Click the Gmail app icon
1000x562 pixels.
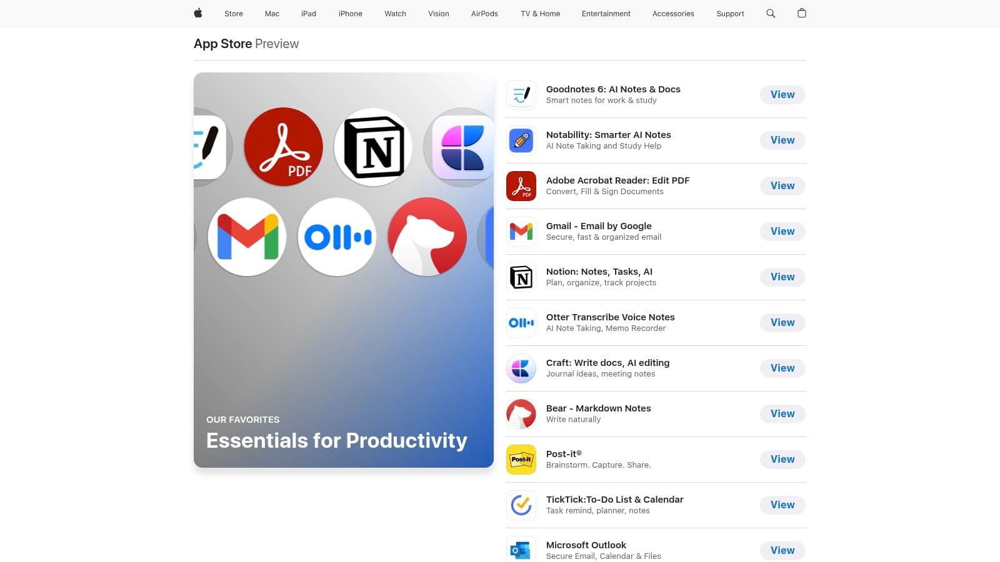point(521,231)
